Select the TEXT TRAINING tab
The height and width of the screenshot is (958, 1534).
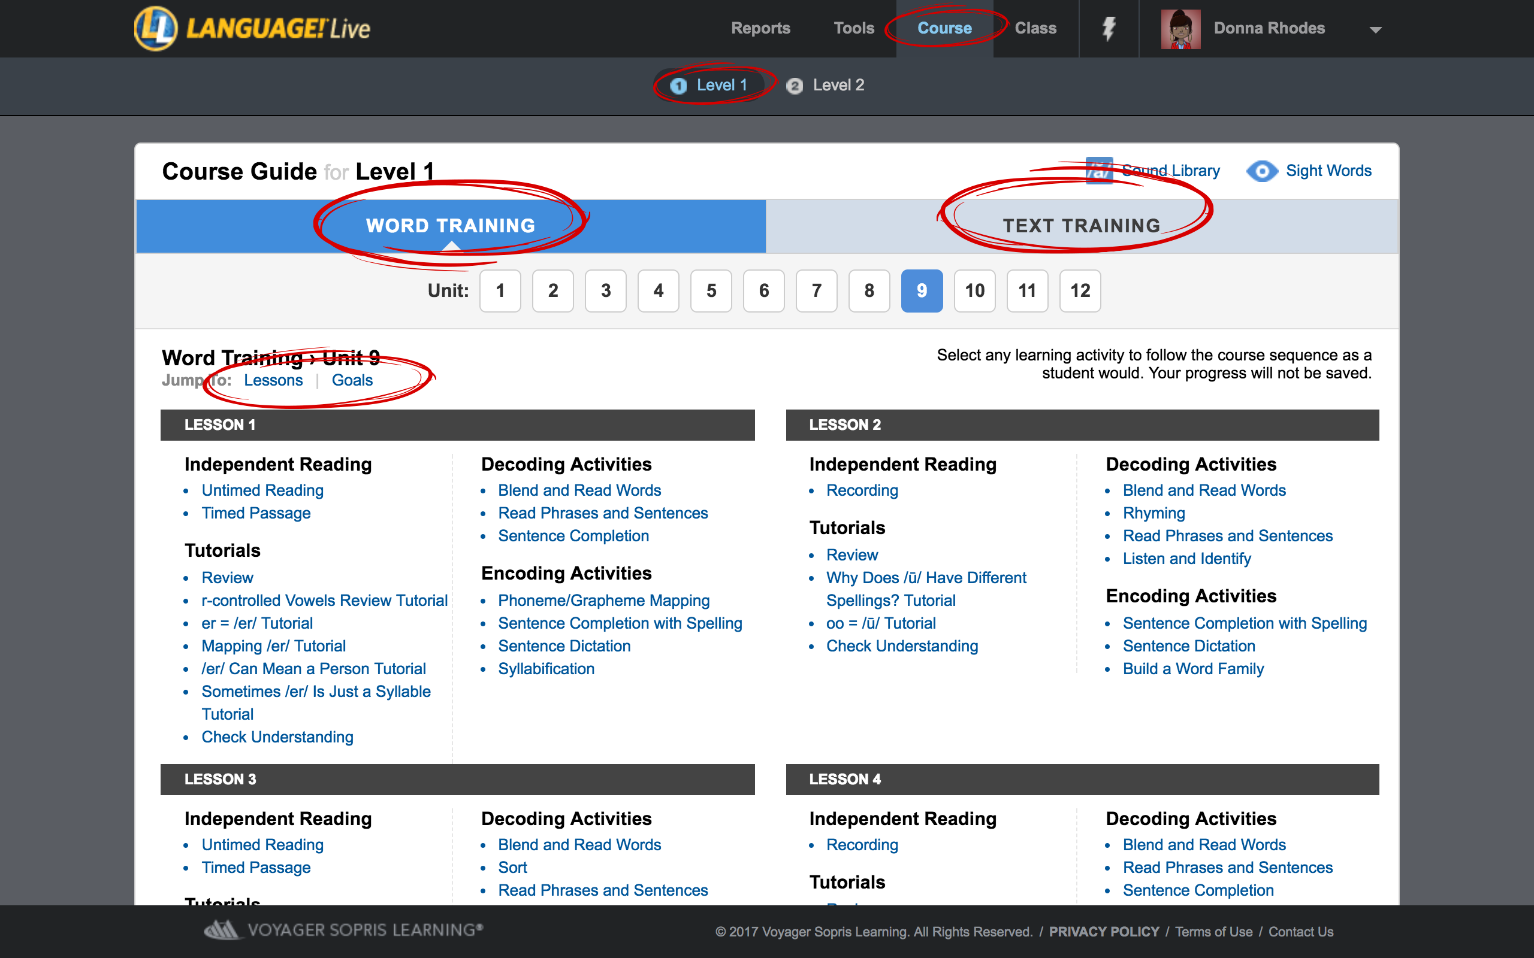point(1082,226)
